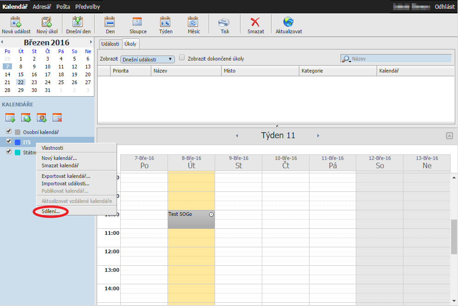Select day 31 in mini calendar

tap(48, 90)
